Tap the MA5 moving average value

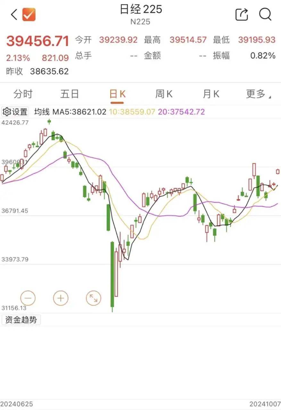click(79, 112)
